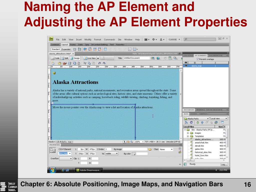Expand the Templates folder in Files panel

(x=188, y=136)
